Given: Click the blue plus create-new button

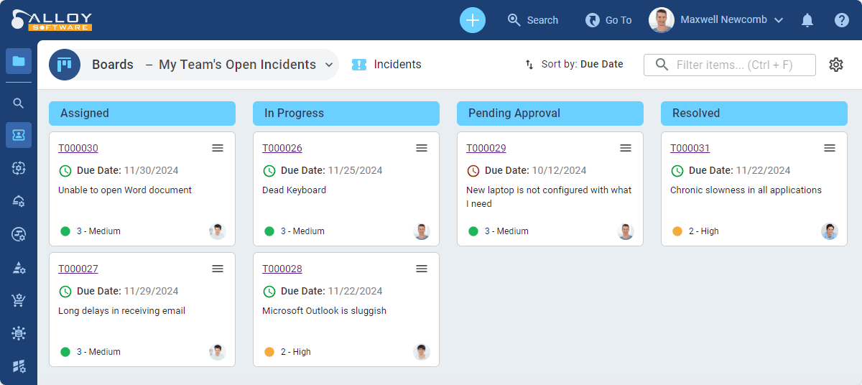Looking at the screenshot, I should (473, 20).
